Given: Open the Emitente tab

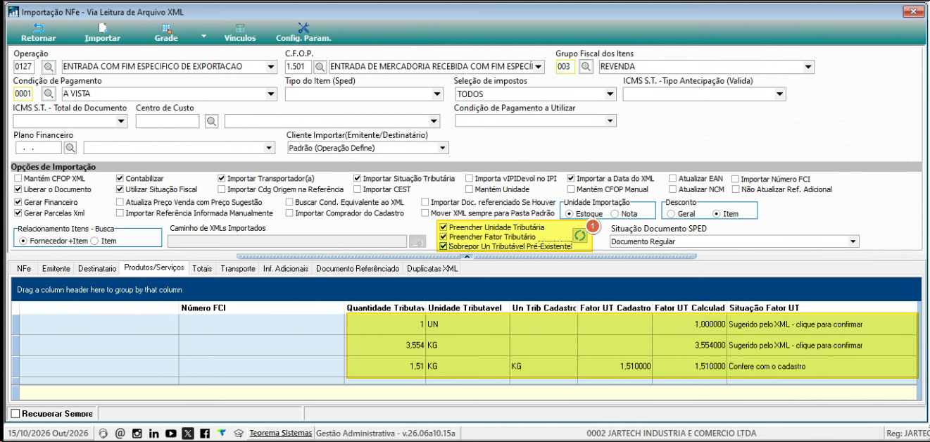Looking at the screenshot, I should pos(56,269).
